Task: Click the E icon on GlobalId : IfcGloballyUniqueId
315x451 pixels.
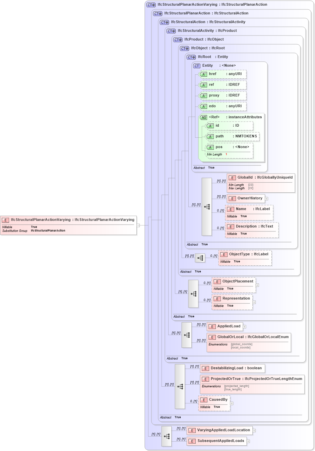Action: click(x=232, y=177)
